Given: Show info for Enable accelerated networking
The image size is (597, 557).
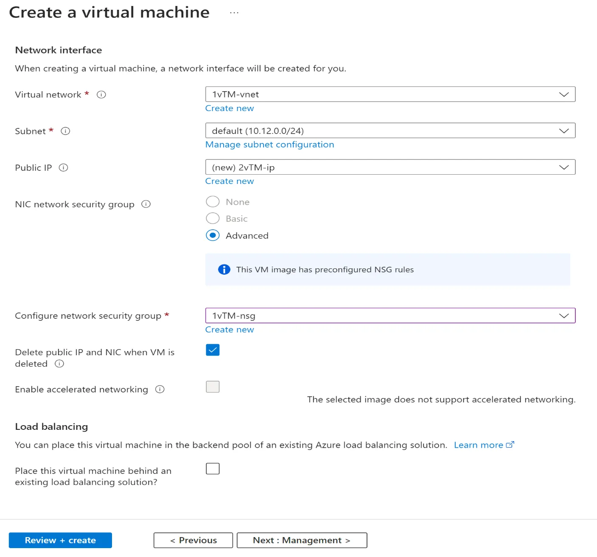Looking at the screenshot, I should pyautogui.click(x=160, y=389).
